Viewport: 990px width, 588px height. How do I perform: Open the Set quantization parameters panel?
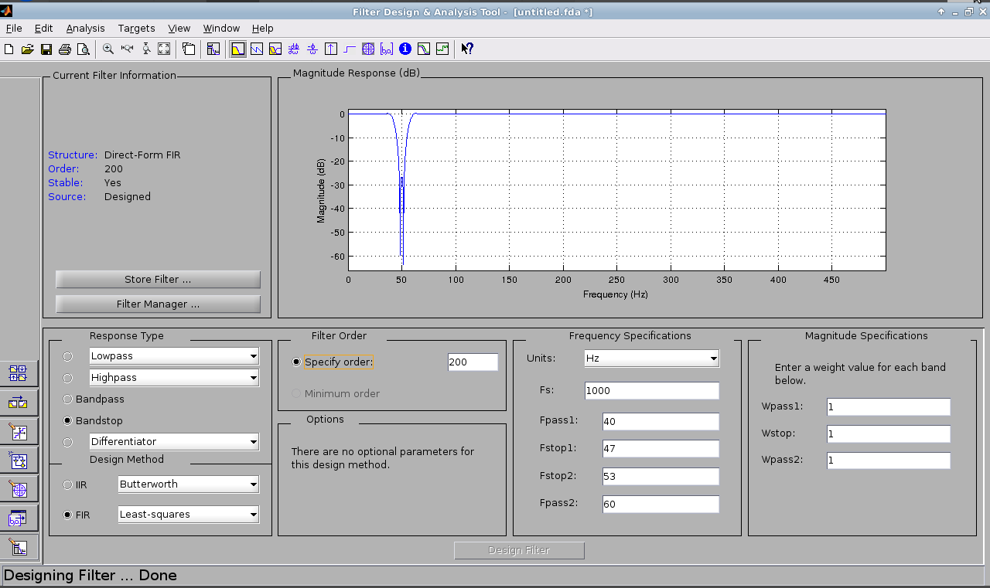(x=19, y=431)
